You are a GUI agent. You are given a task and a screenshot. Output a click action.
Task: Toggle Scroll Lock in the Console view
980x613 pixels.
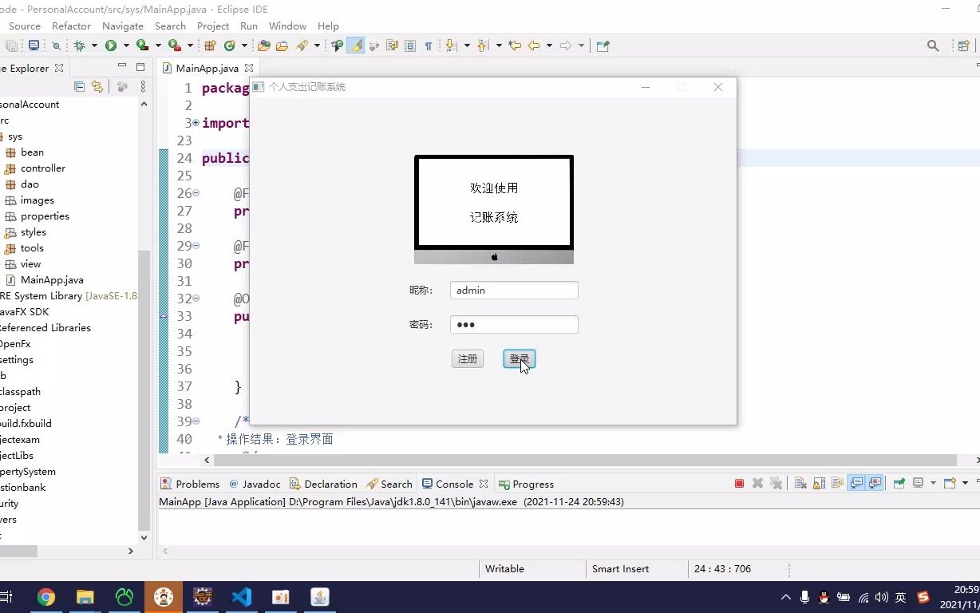[x=818, y=483]
